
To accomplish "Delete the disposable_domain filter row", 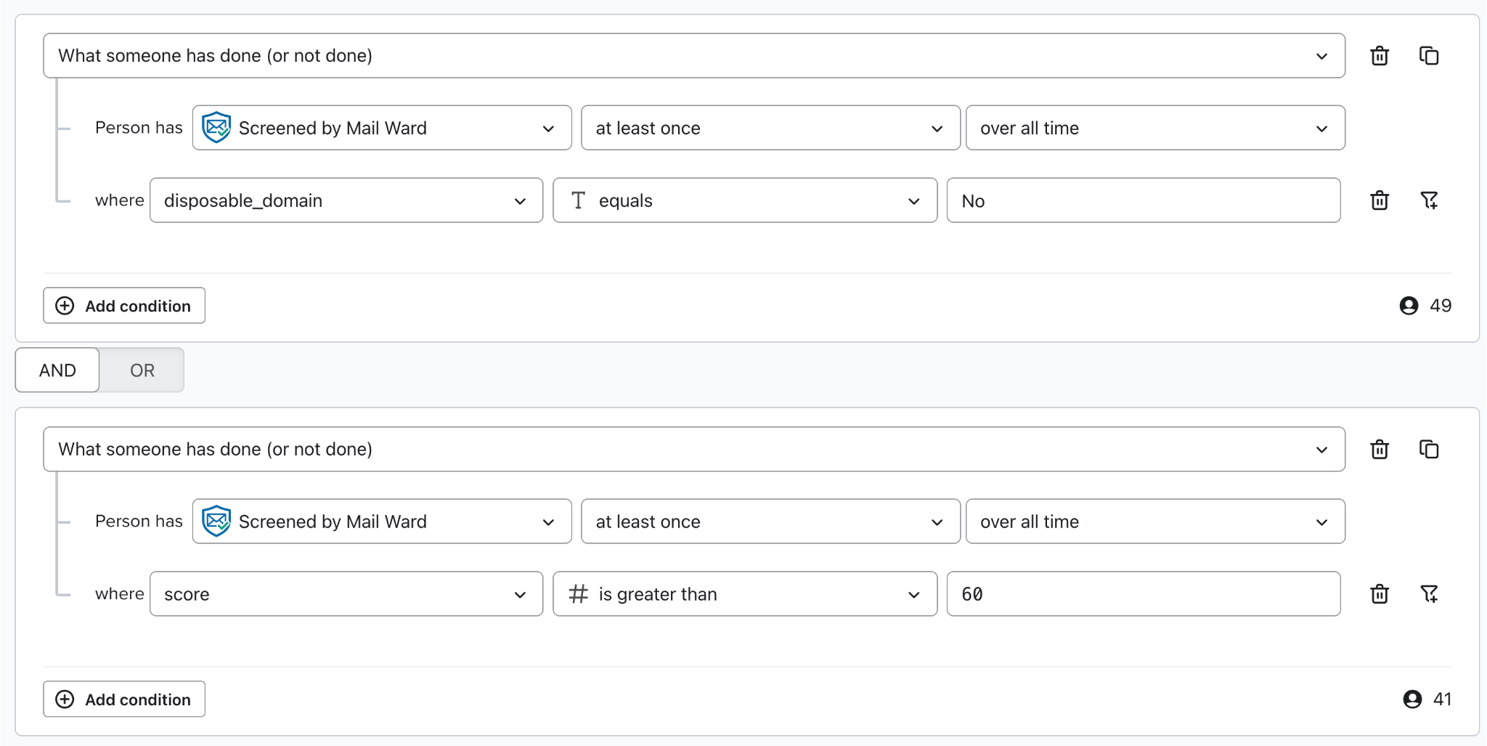I will click(1380, 200).
